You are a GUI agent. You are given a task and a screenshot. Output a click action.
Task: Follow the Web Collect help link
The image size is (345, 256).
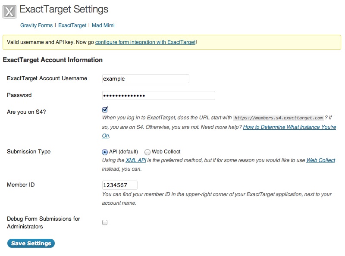pyautogui.click(x=320, y=160)
